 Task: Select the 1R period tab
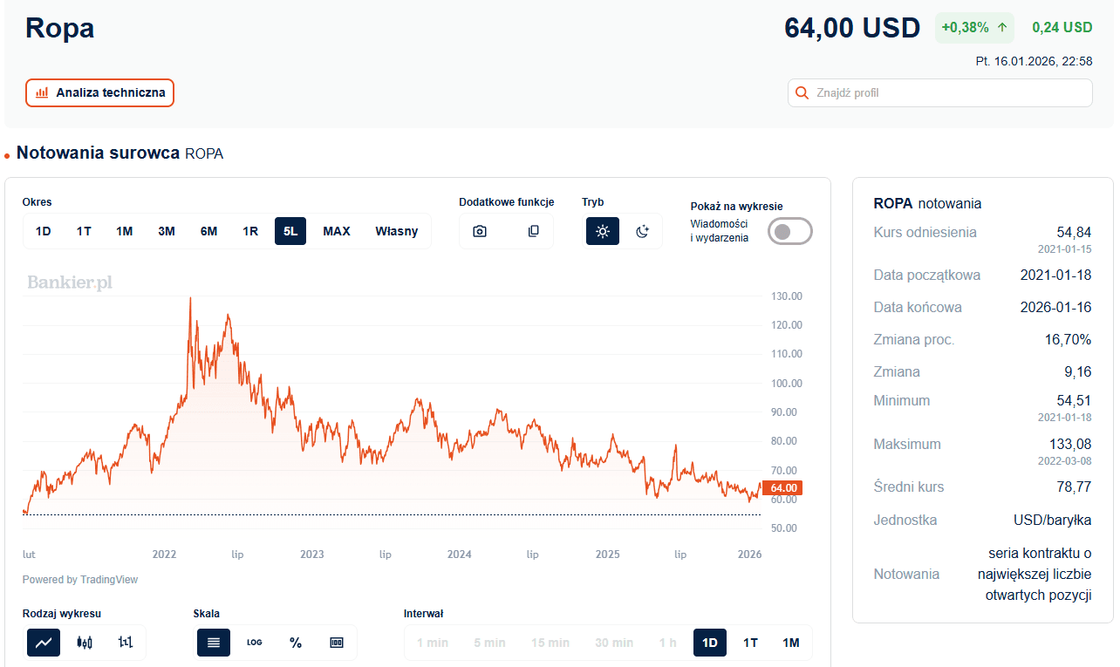[x=250, y=231]
